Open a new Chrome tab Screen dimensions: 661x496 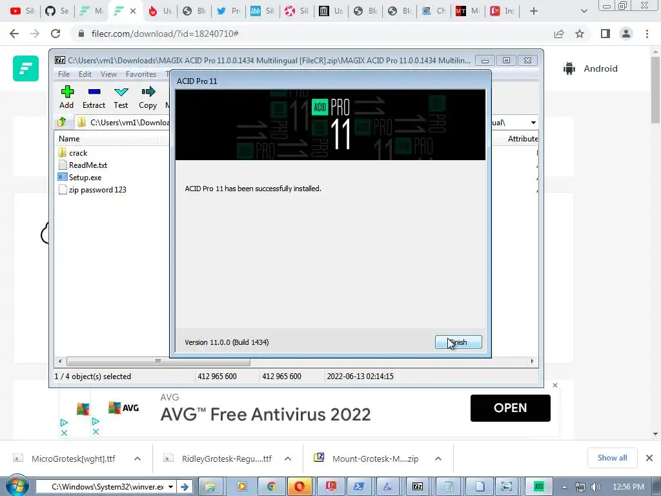[x=534, y=11]
